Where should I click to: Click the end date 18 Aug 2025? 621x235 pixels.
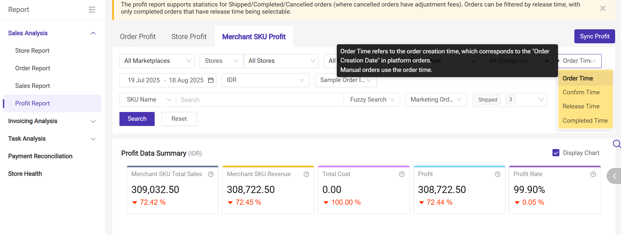click(x=186, y=80)
